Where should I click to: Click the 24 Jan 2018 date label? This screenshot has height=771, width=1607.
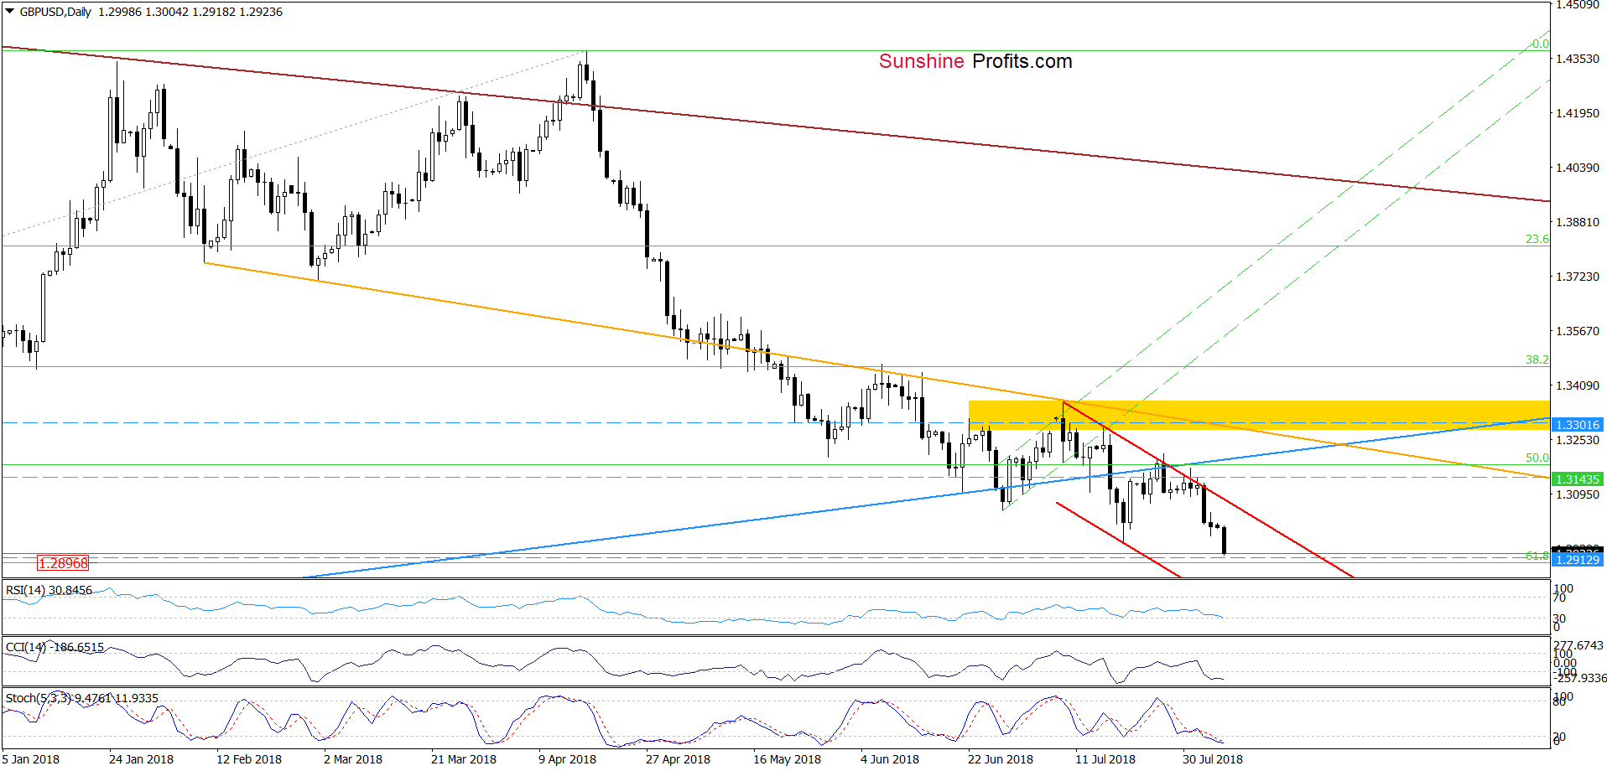pos(141,759)
